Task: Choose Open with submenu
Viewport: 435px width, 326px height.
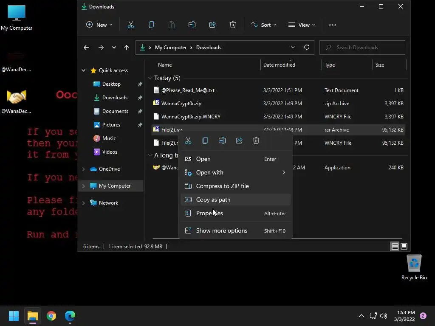Action: point(235,172)
